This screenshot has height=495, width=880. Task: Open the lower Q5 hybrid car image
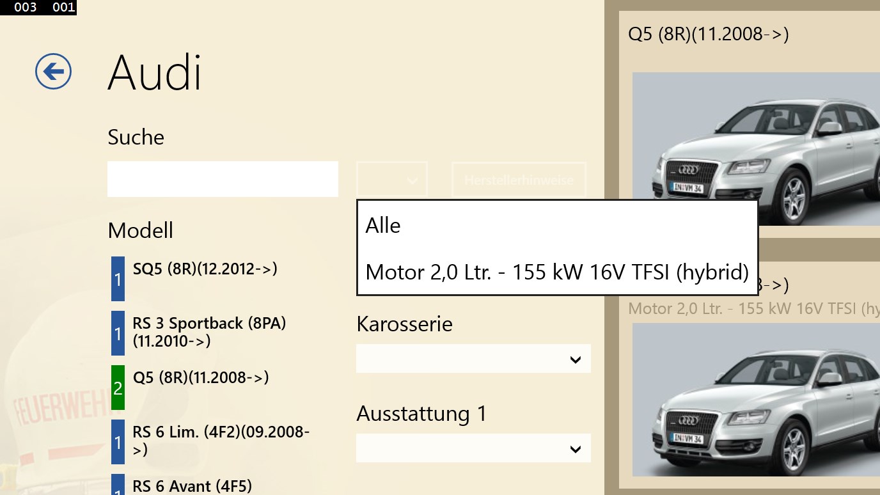pyautogui.click(x=756, y=399)
